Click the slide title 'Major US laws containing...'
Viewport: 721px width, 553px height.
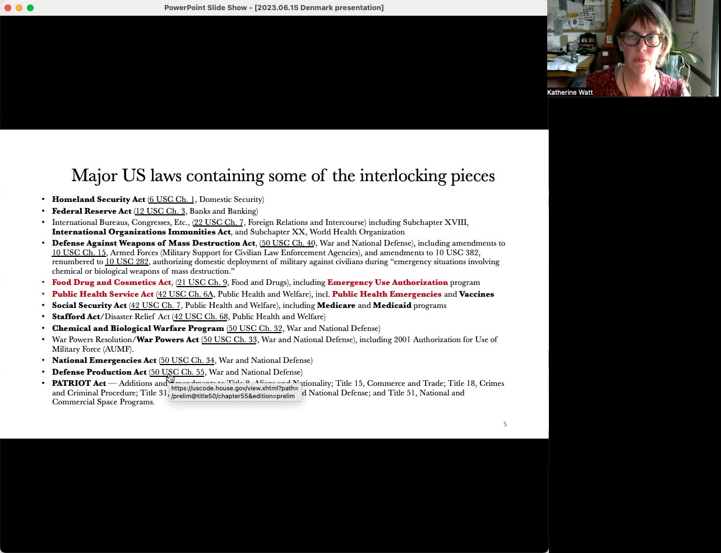[283, 176]
